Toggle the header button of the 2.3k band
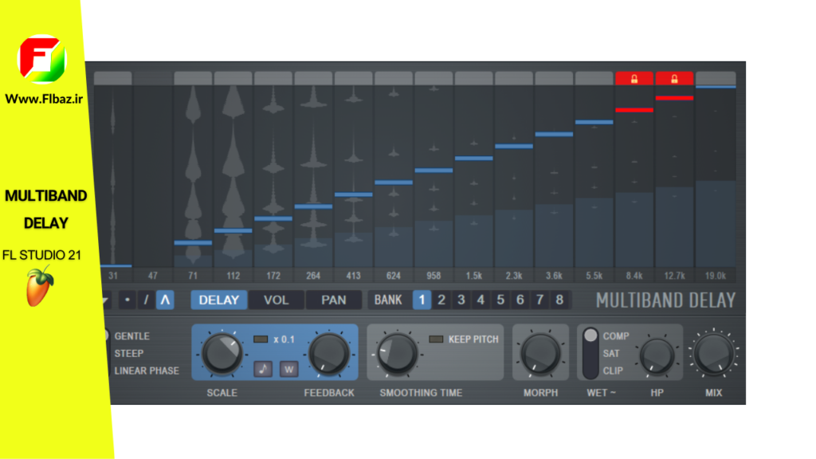The width and height of the screenshot is (816, 459). (514, 78)
